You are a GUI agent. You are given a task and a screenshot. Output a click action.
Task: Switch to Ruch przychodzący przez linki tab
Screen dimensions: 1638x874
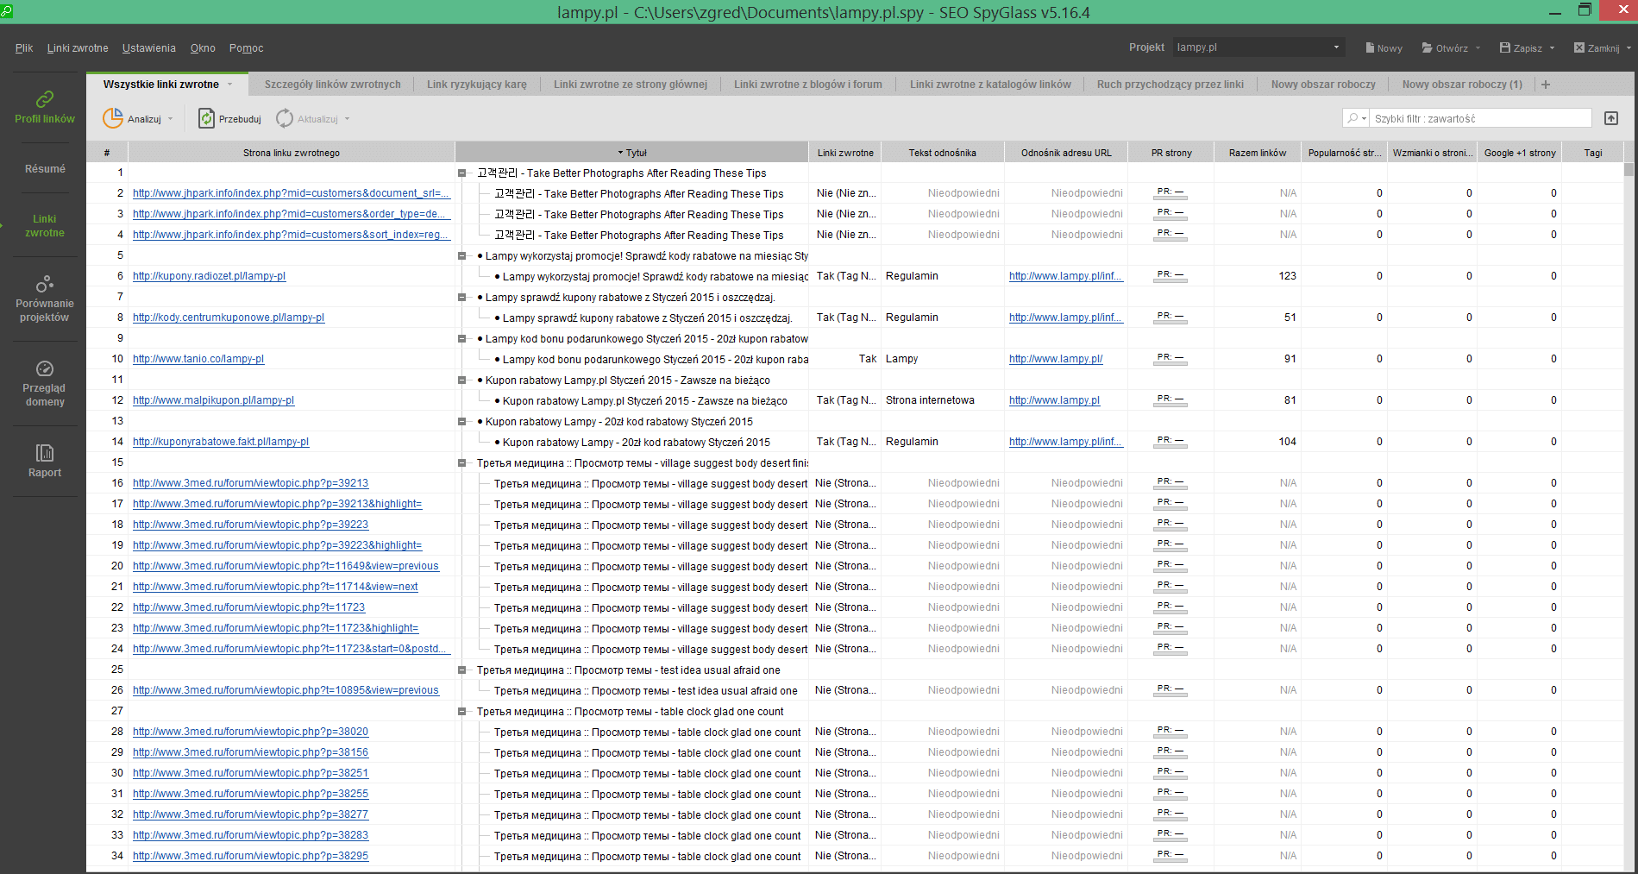click(x=1170, y=85)
